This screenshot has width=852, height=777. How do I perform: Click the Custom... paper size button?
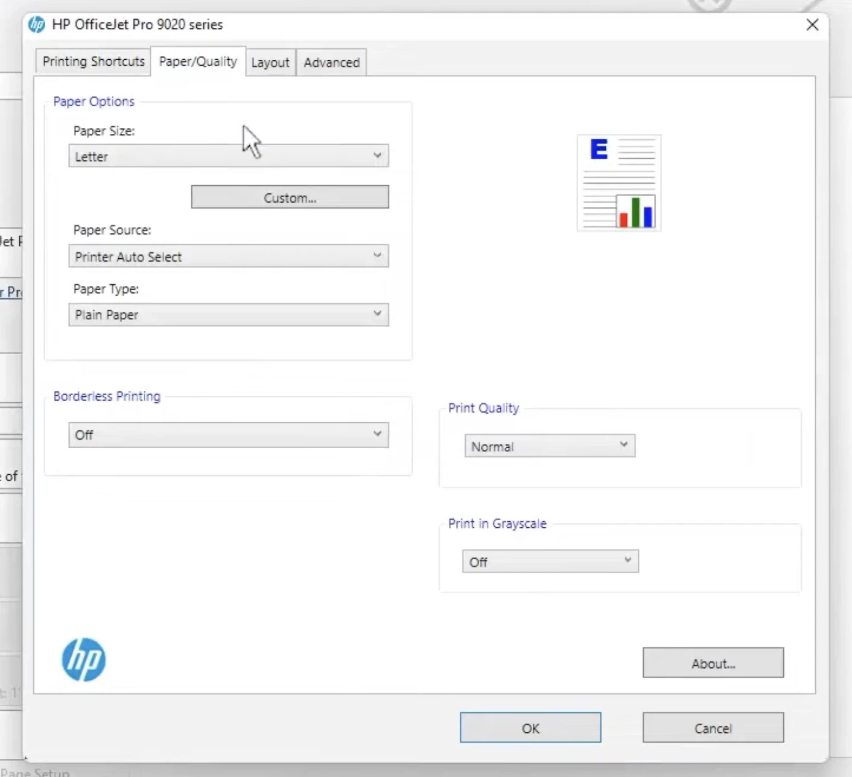(290, 197)
